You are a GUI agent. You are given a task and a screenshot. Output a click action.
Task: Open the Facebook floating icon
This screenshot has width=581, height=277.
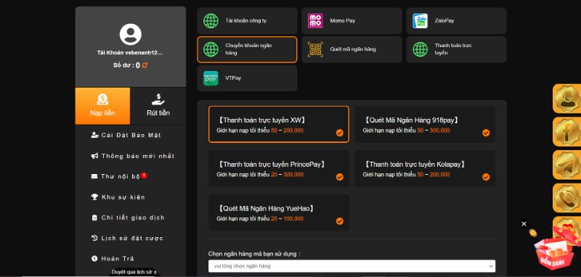pyautogui.click(x=567, y=132)
